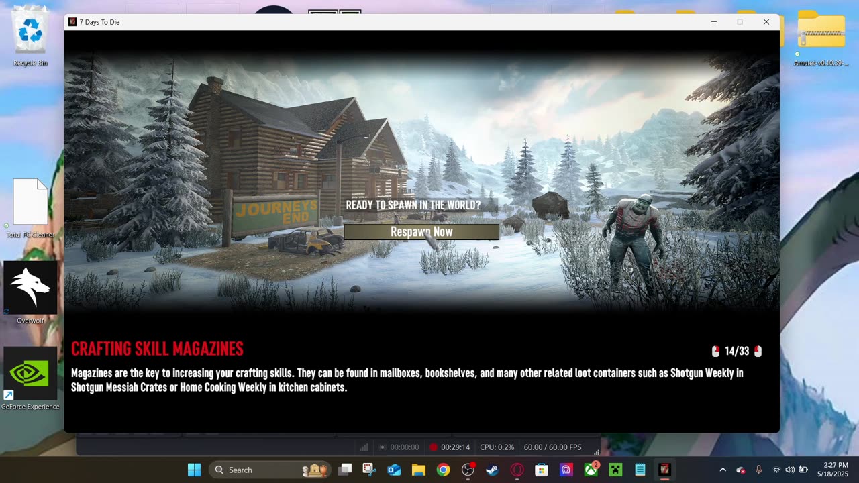Viewport: 859px width, 483px height.
Task: Select the 7 Days To Die taskbar icon
Action: [x=664, y=470]
